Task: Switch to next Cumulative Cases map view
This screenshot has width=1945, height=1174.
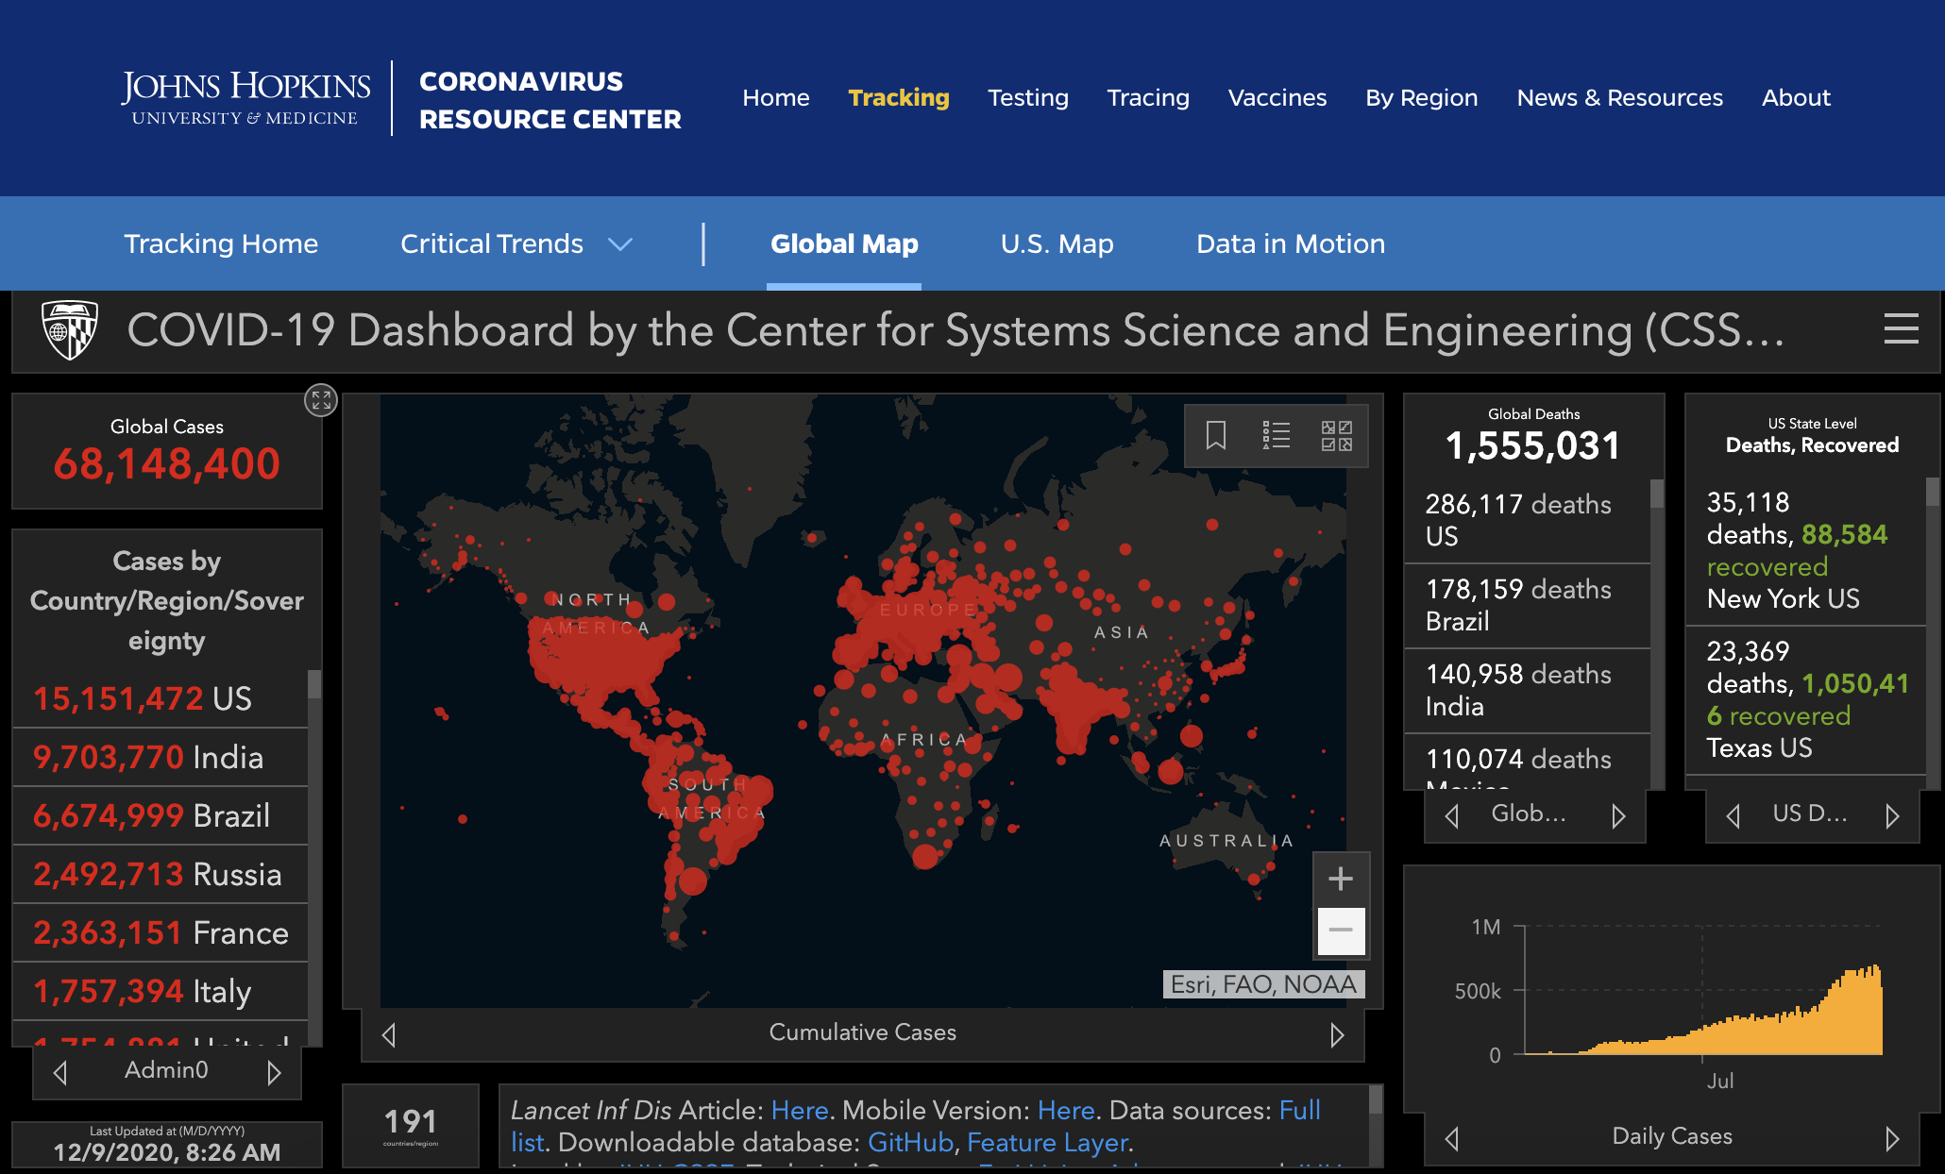Action: 1337,1034
